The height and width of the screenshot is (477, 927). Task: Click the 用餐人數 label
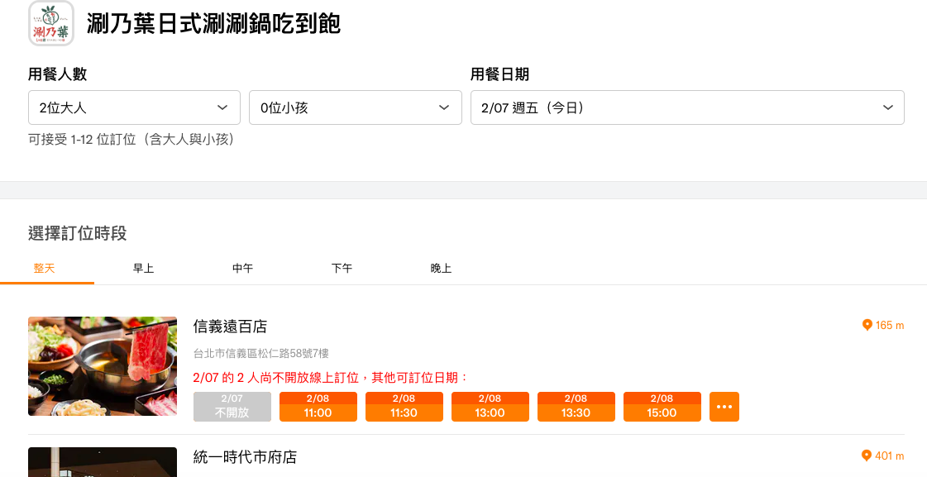(x=57, y=74)
